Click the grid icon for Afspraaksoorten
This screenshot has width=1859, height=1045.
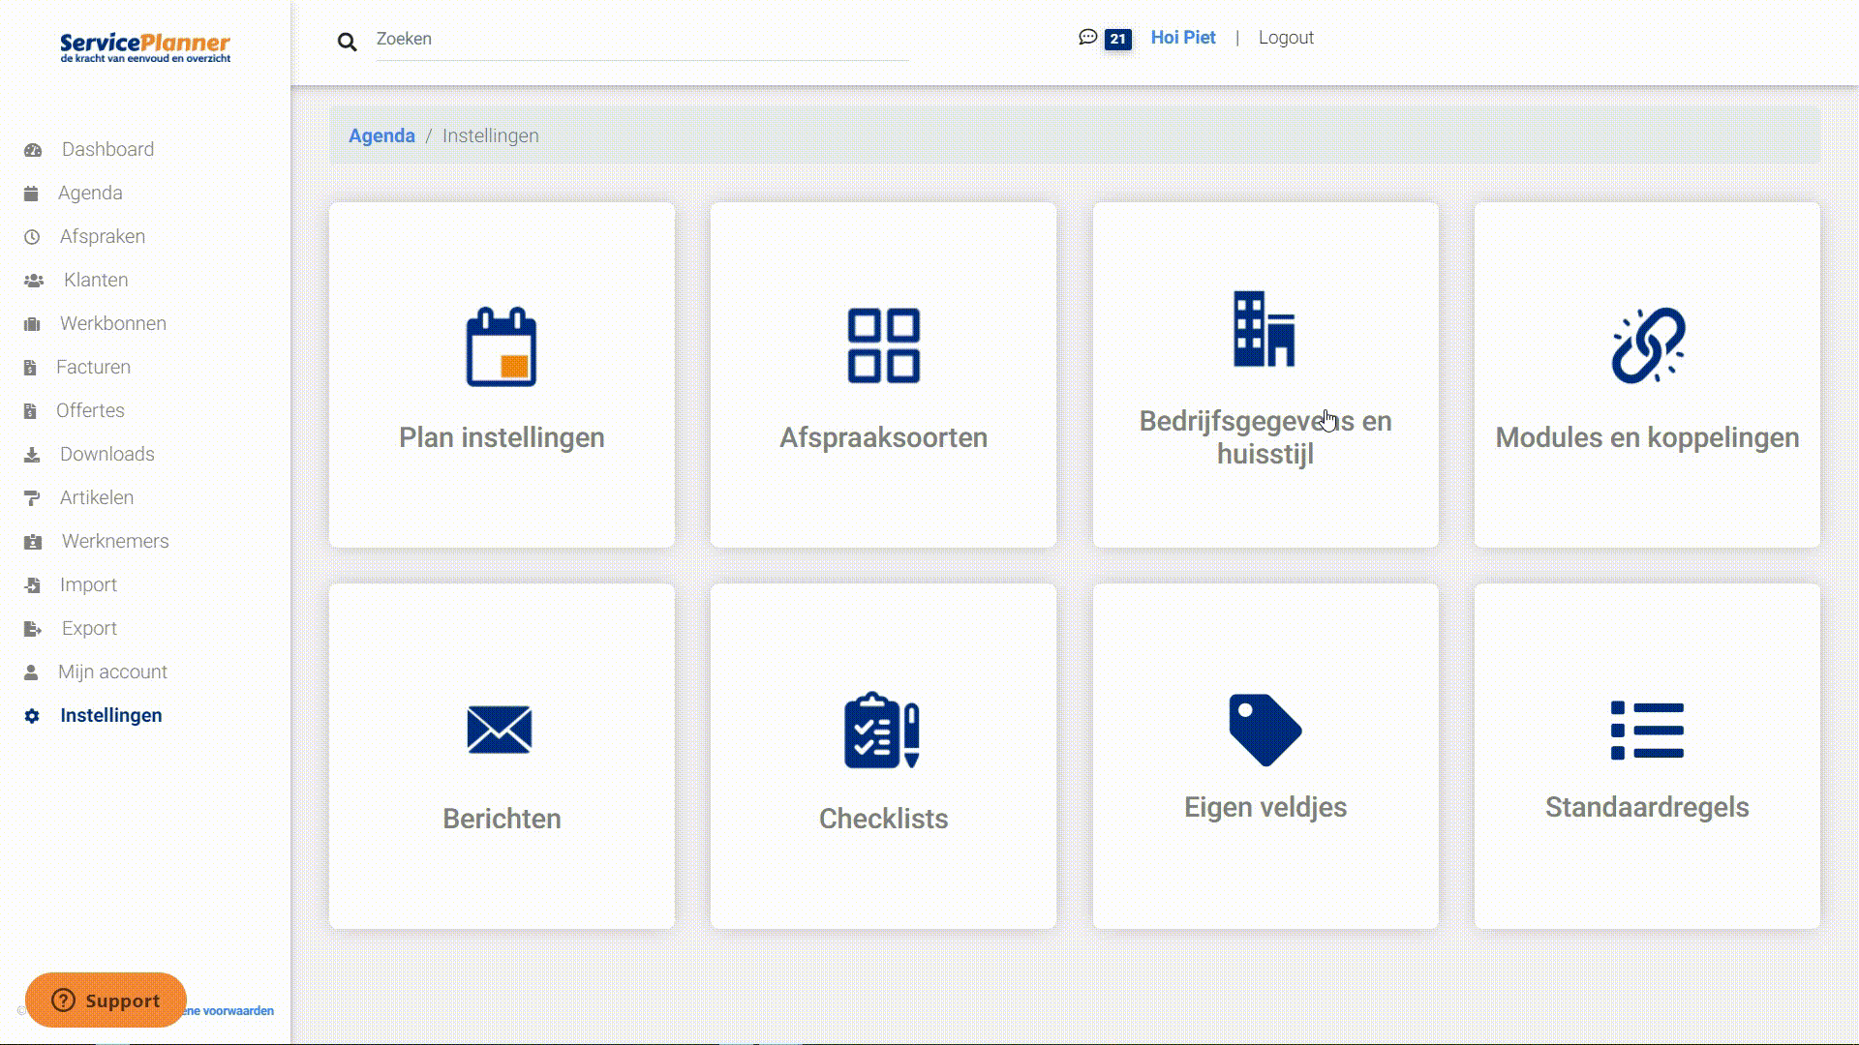click(882, 345)
